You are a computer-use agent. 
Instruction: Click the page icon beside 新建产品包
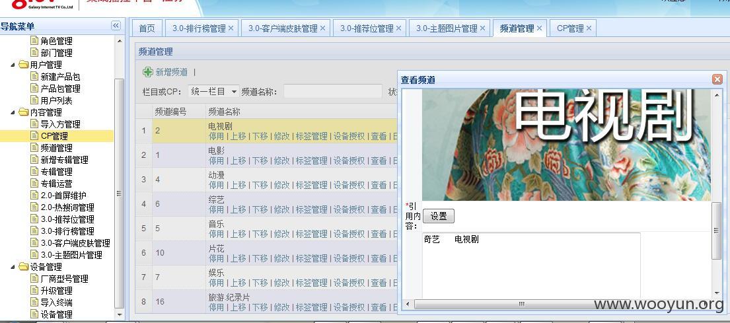point(34,77)
